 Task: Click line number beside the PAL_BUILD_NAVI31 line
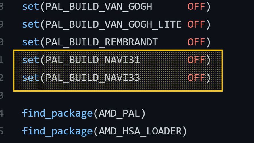click(2, 60)
